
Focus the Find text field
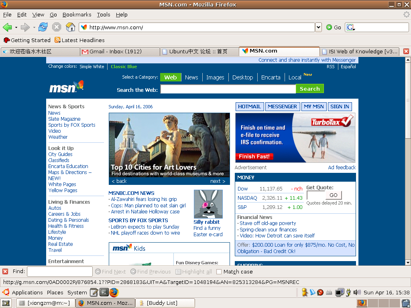60,272
